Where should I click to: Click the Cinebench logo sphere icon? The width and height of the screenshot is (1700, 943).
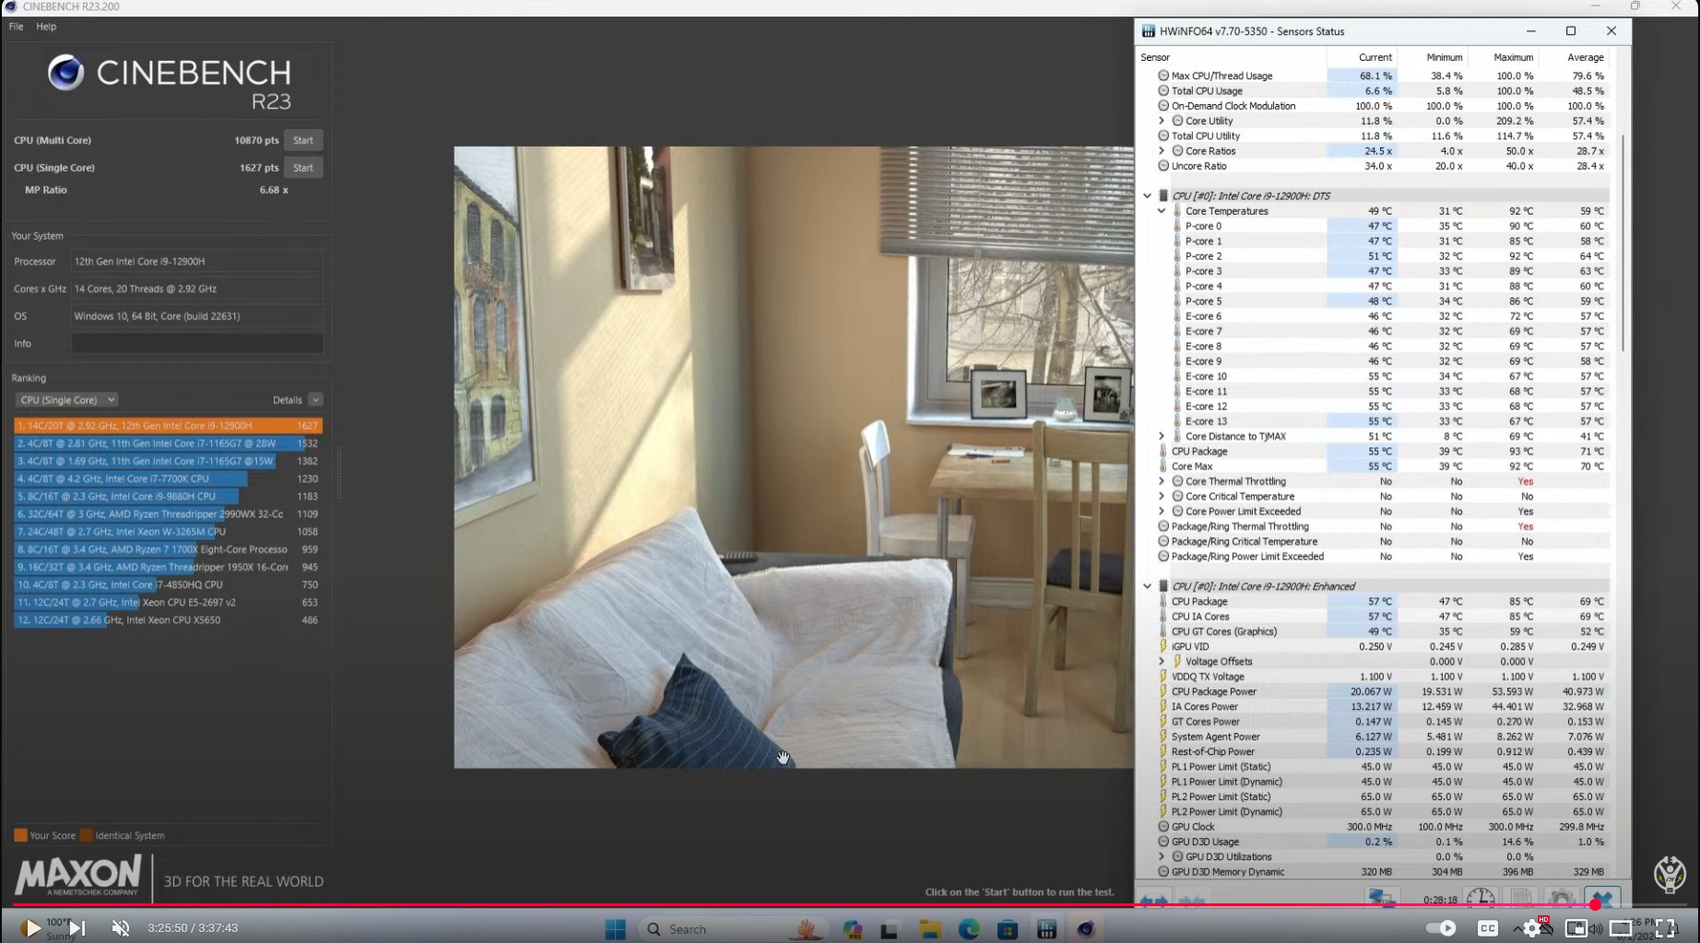tap(65, 72)
